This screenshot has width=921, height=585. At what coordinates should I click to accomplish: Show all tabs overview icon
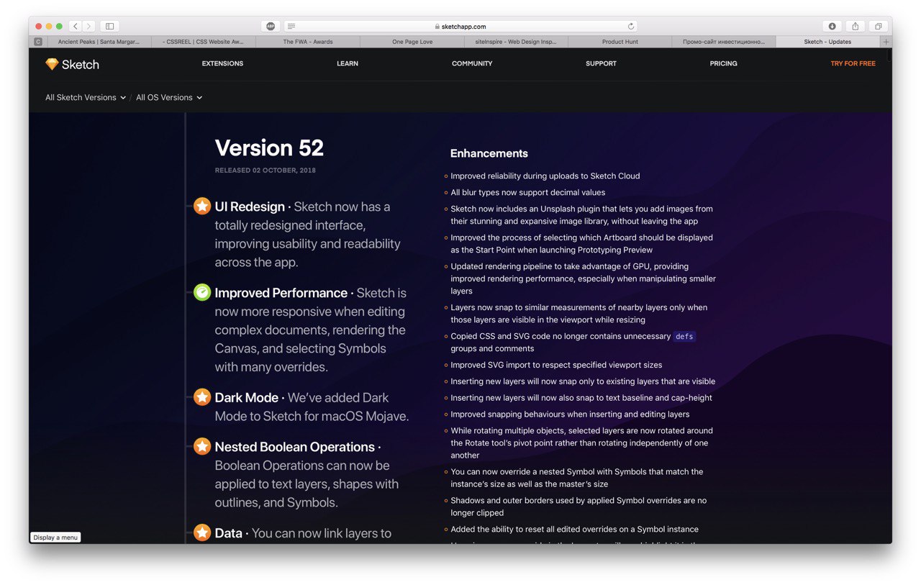(878, 26)
